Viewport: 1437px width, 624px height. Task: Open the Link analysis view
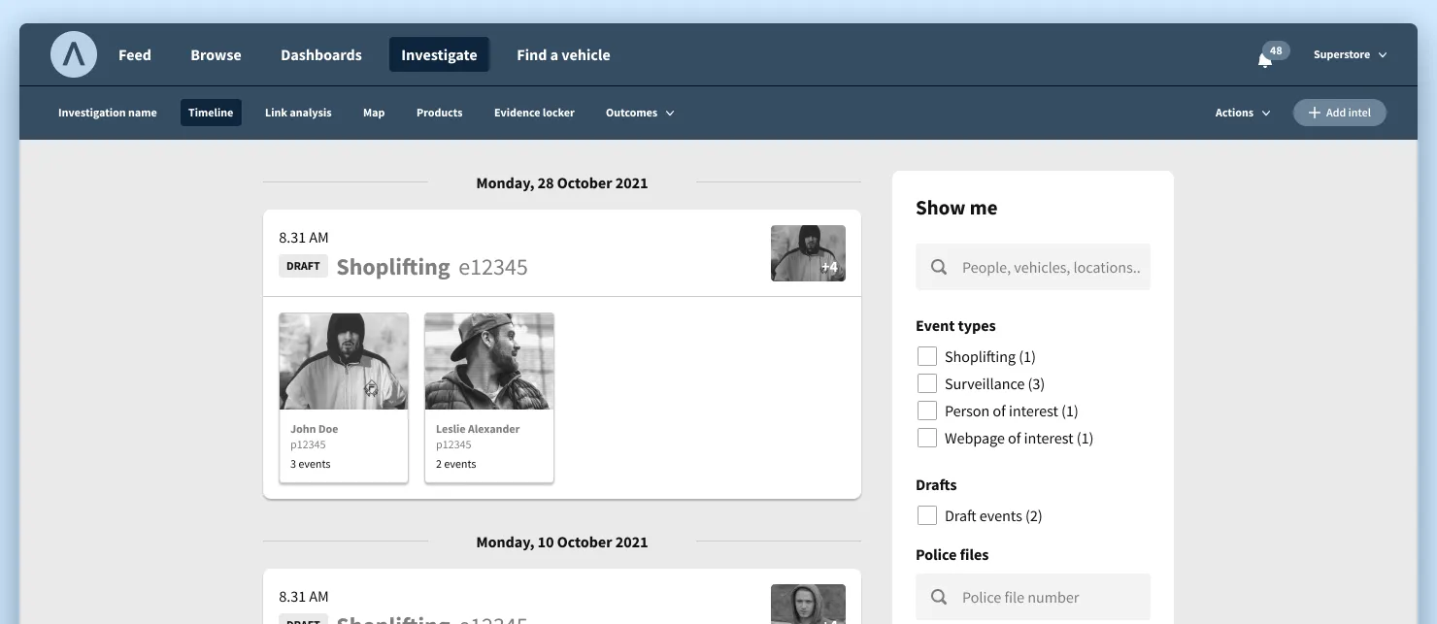(x=298, y=113)
